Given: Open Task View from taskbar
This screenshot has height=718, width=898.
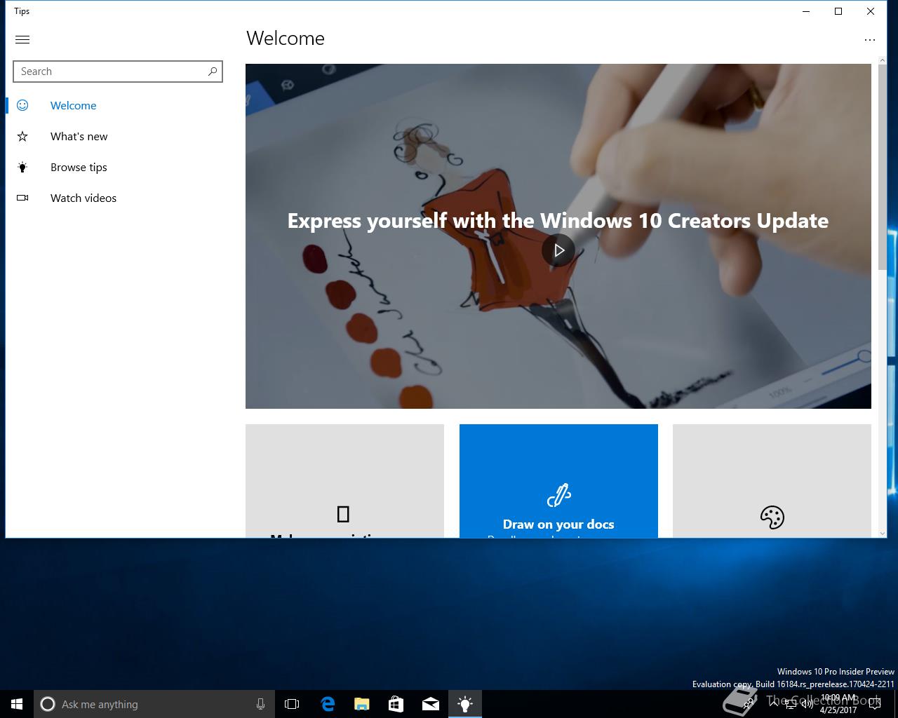Looking at the screenshot, I should [x=292, y=704].
